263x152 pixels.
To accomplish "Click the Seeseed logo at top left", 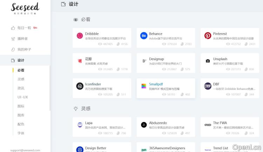I will [x=25, y=8].
